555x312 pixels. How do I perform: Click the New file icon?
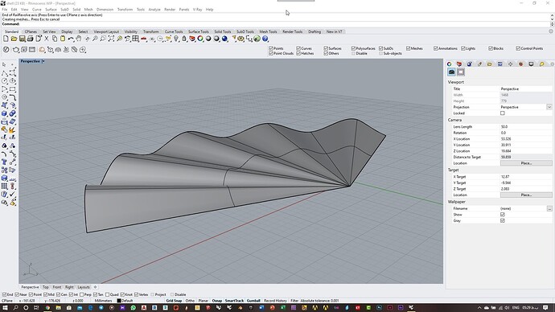tap(6, 39)
